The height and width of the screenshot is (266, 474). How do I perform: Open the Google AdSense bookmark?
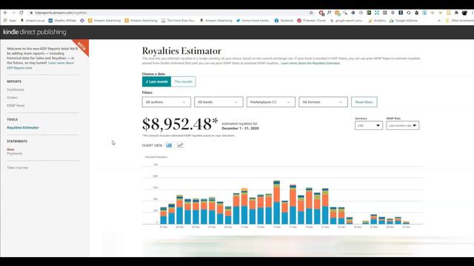point(404,21)
